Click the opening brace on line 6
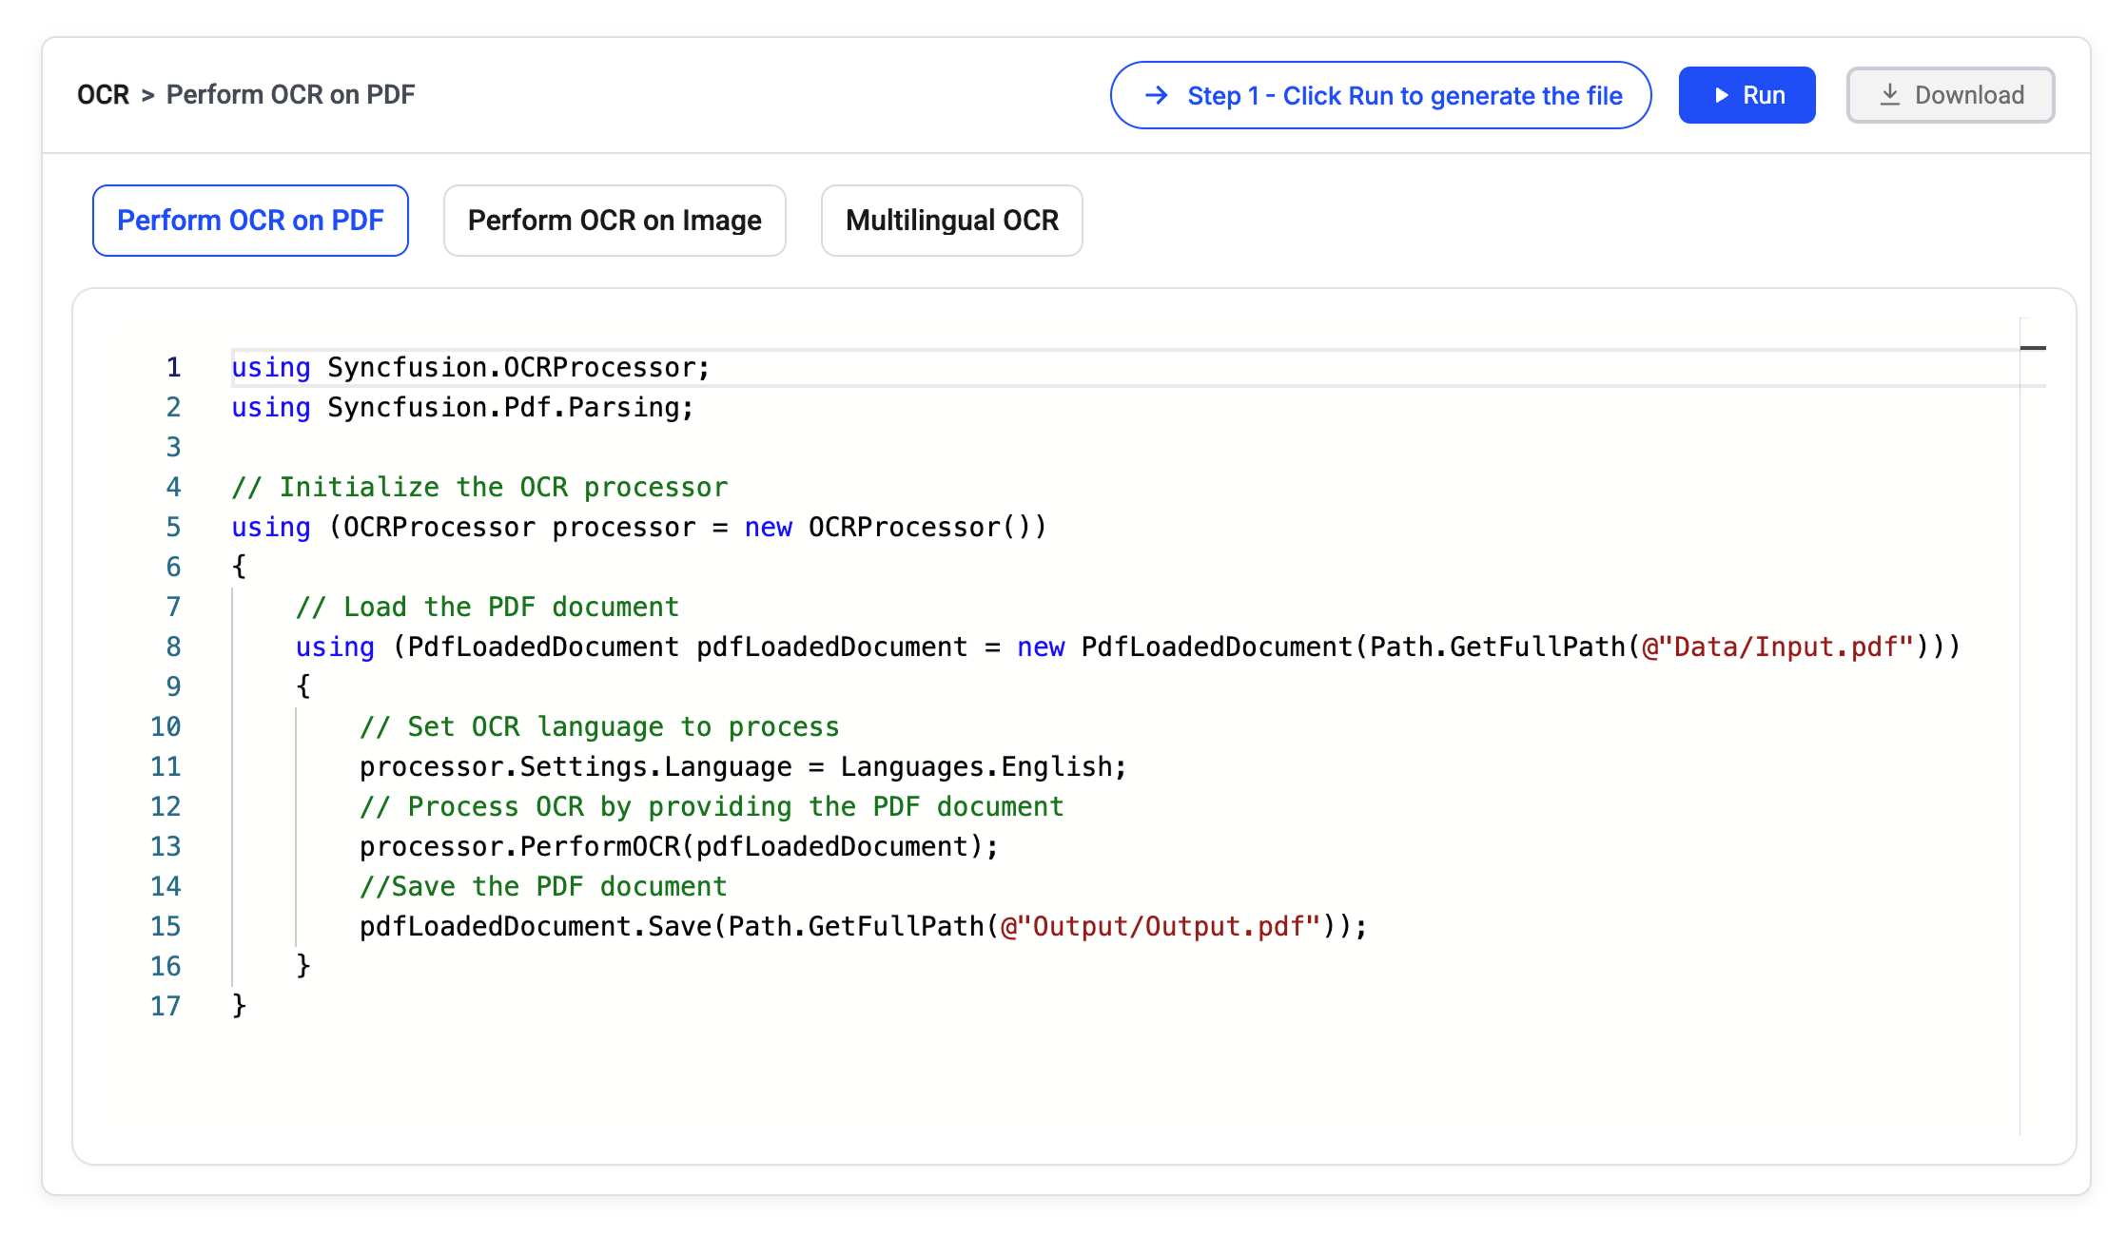Viewport: 2127px width, 1236px height. 240,567
